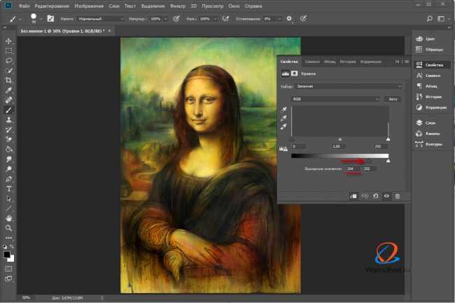Toggle clip adjustment to layer below
Viewport: 455px width, 303px height.
353,196
